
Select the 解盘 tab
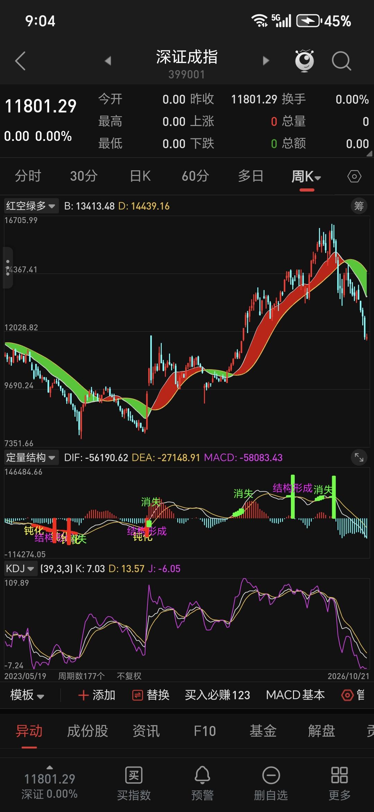pos(322,731)
